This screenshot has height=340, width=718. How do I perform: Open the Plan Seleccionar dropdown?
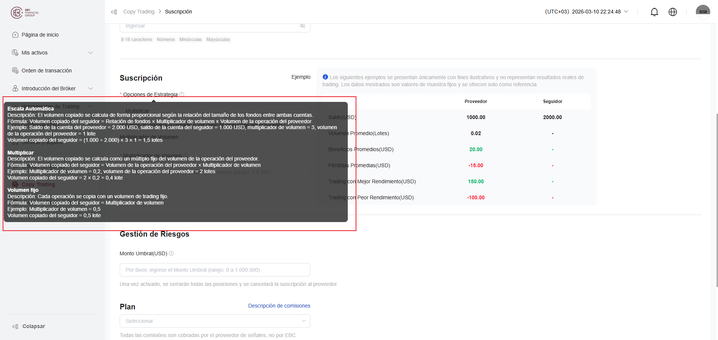[215, 321]
